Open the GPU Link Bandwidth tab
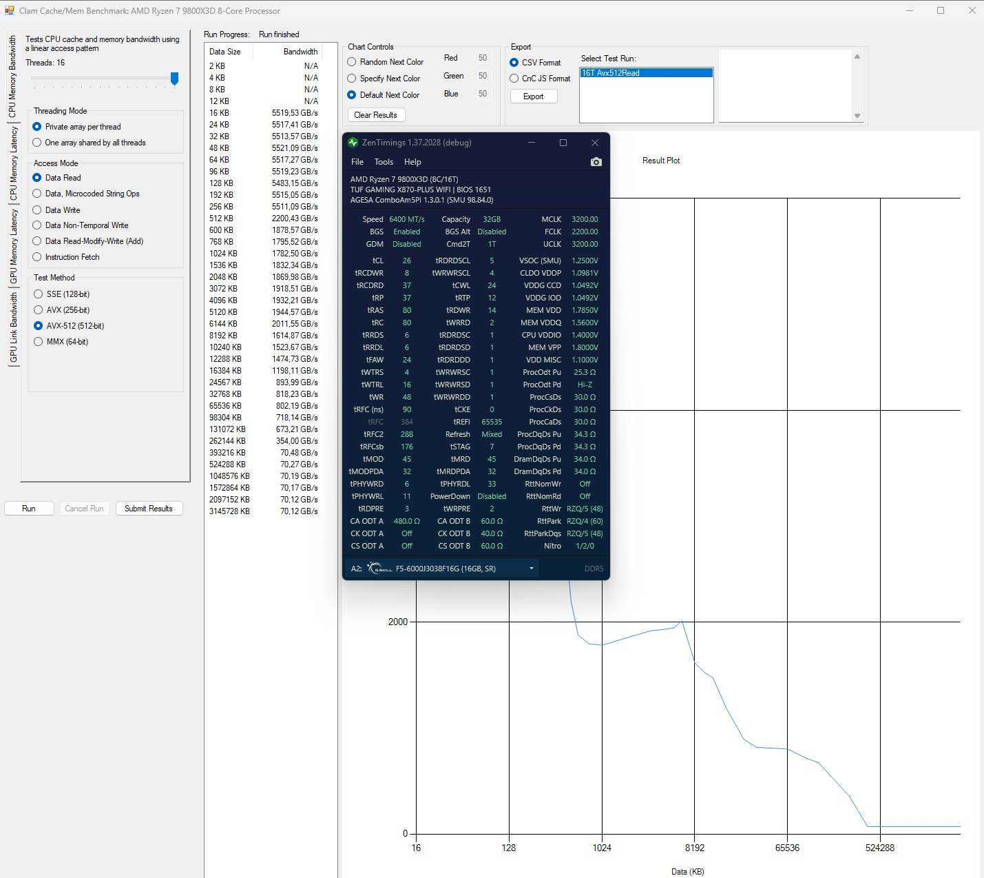This screenshot has width=984, height=878. pos(12,328)
